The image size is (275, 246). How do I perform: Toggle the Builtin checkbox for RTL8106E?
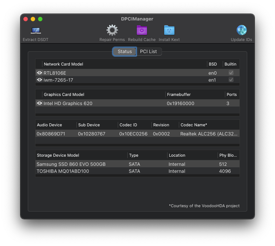point(231,72)
